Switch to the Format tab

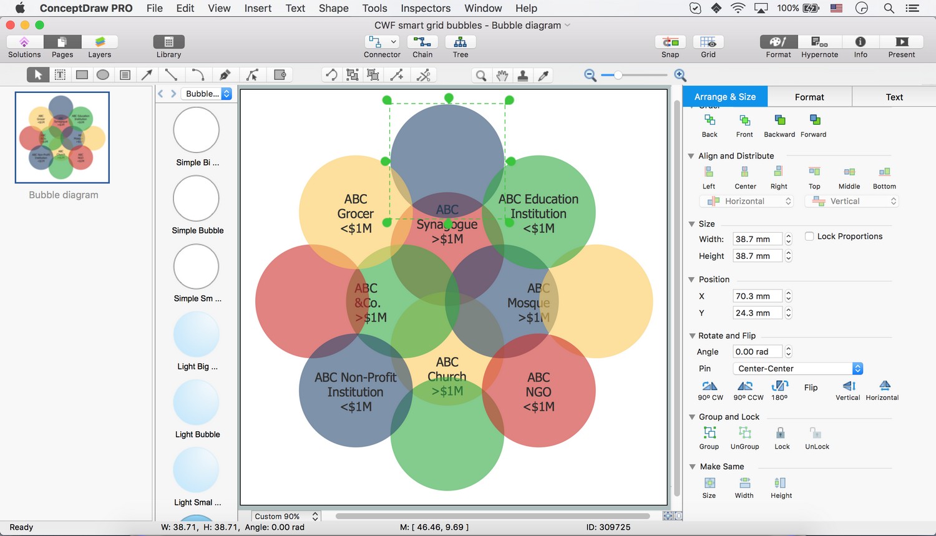pos(809,97)
